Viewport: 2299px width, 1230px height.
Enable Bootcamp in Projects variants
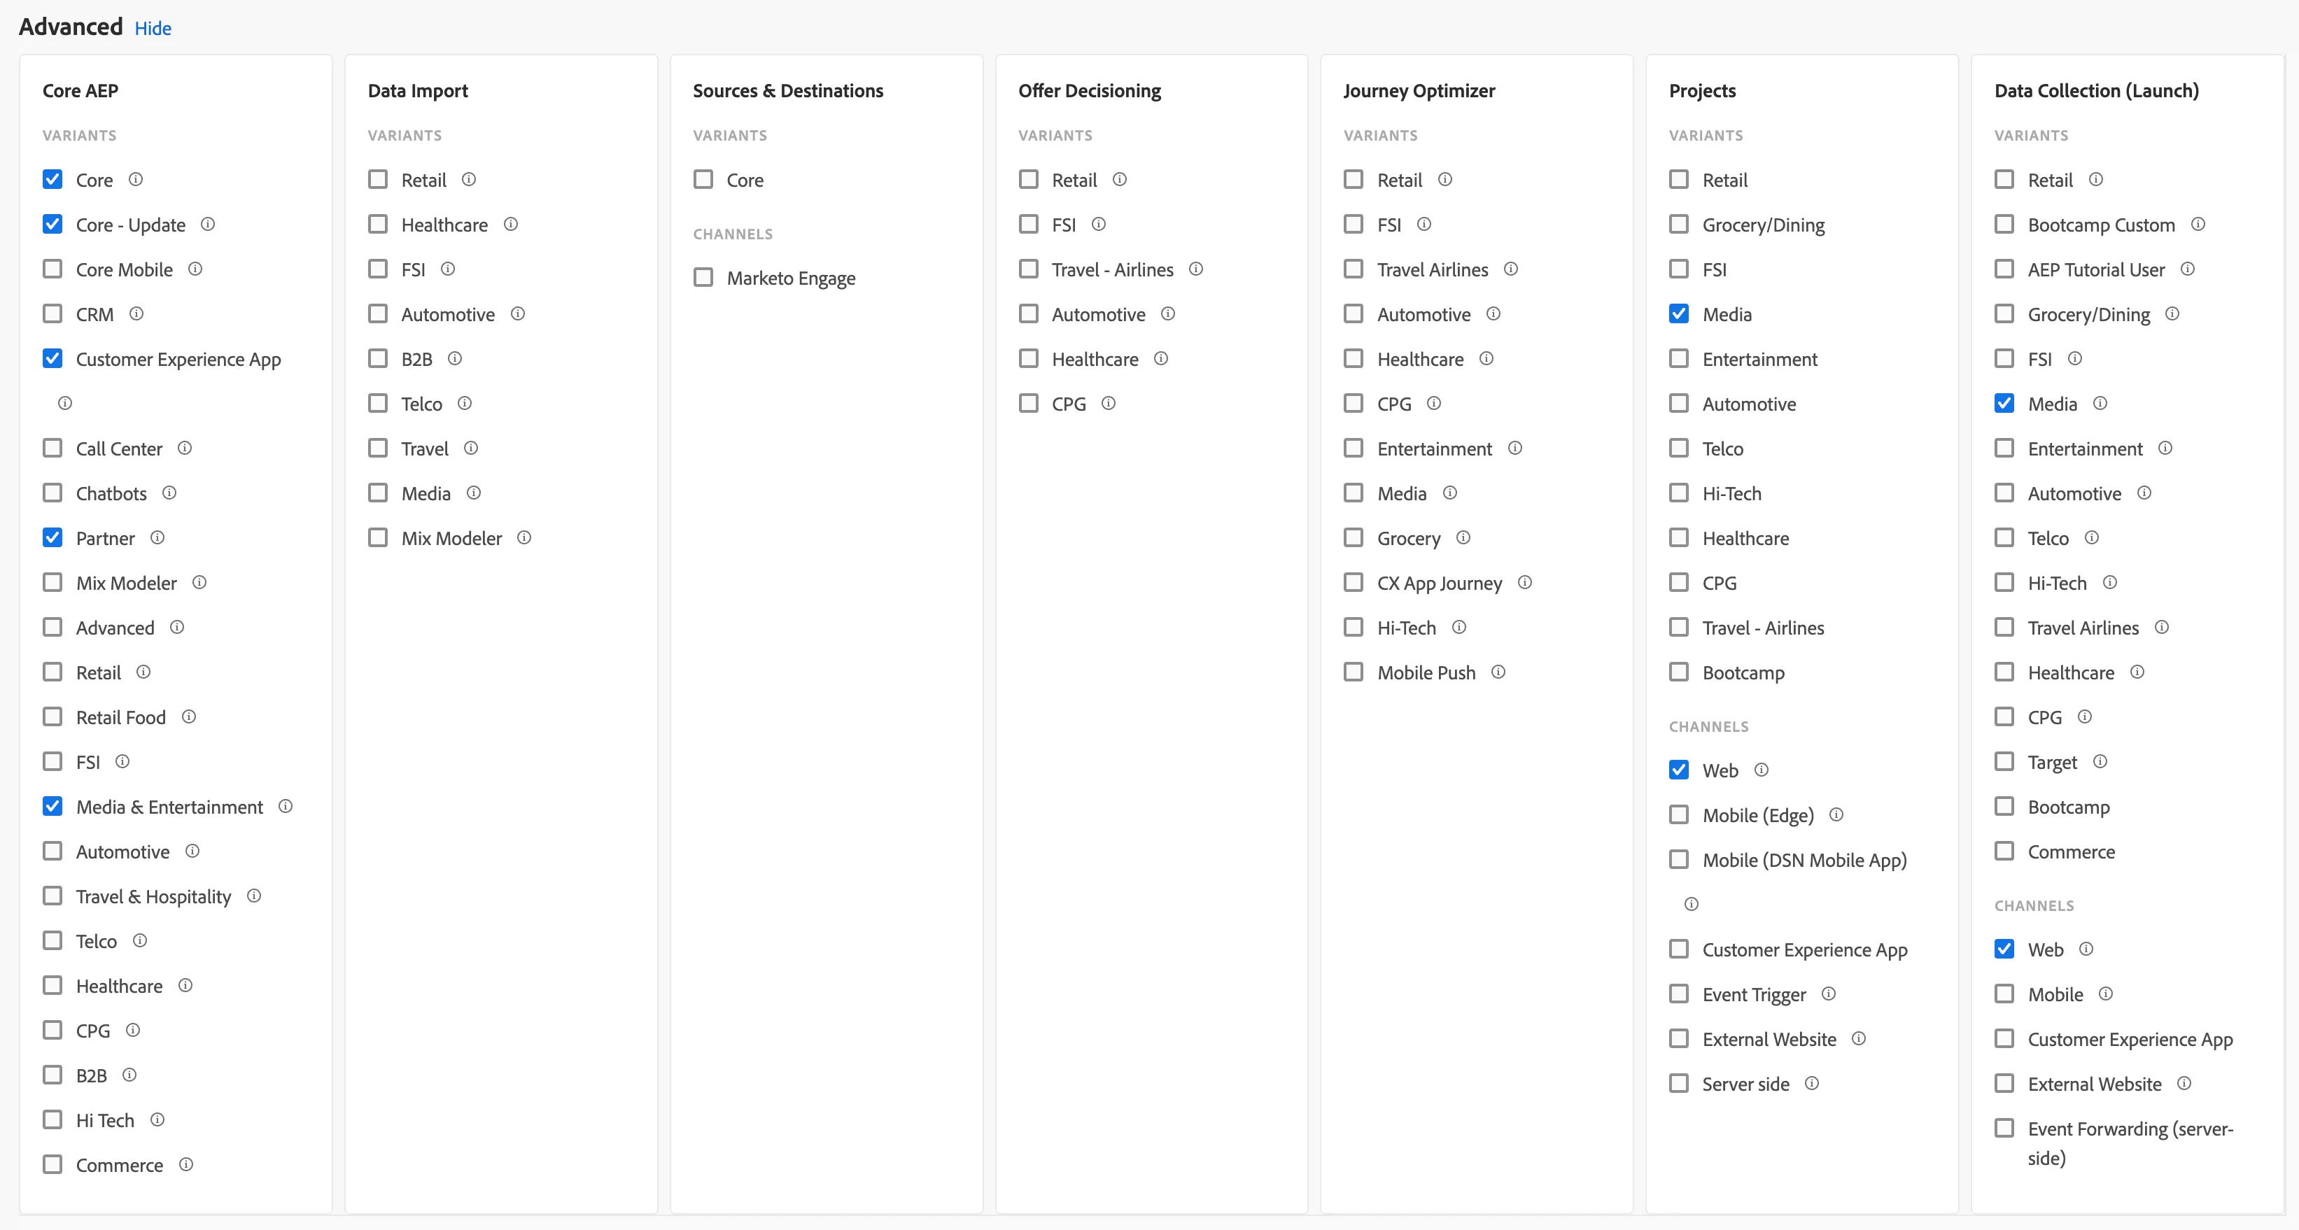(x=1679, y=672)
